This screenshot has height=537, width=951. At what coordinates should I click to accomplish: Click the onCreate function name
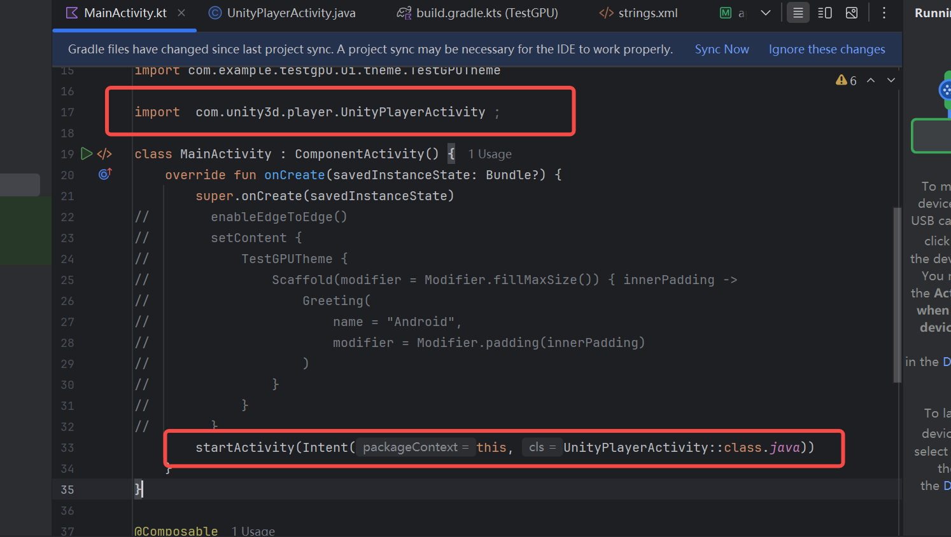pos(294,175)
